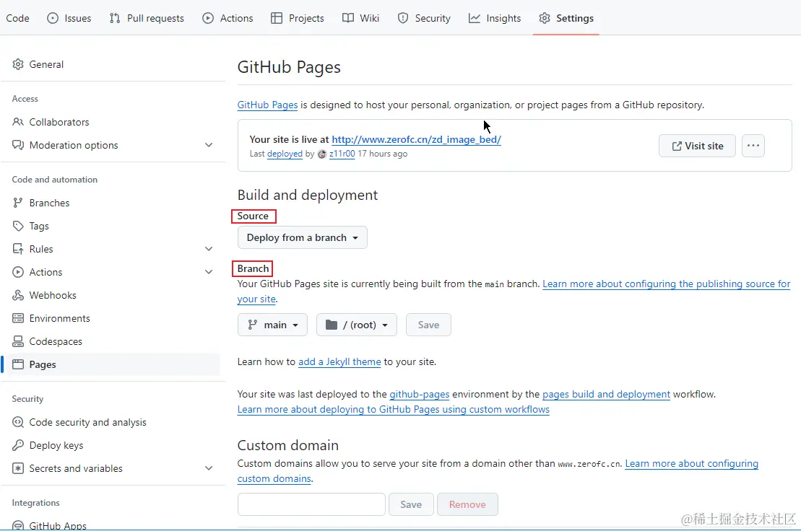Open the z11r00 profile link

click(x=342, y=154)
